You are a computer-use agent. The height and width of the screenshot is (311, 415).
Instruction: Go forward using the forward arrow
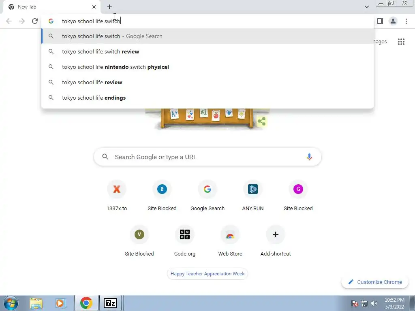[22, 21]
